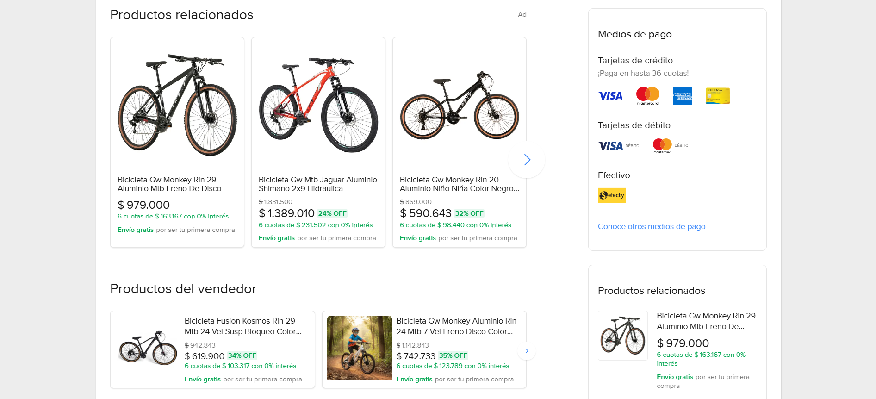Click the forest kid riding bike thumbnail
The width and height of the screenshot is (876, 399).
360,348
